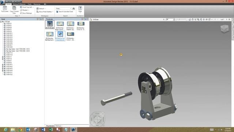
Task: Click Search Autodesk Seek
Action: point(65,11)
